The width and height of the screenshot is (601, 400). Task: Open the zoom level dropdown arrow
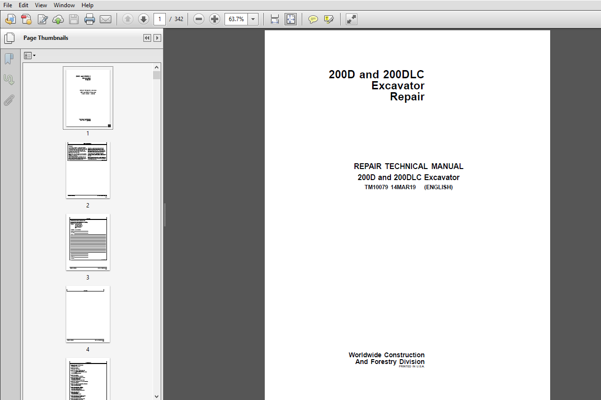(x=253, y=19)
